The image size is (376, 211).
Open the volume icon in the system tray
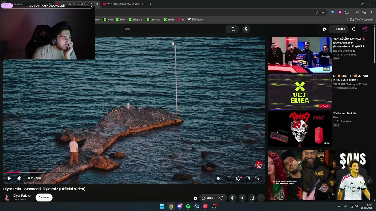[356, 206]
